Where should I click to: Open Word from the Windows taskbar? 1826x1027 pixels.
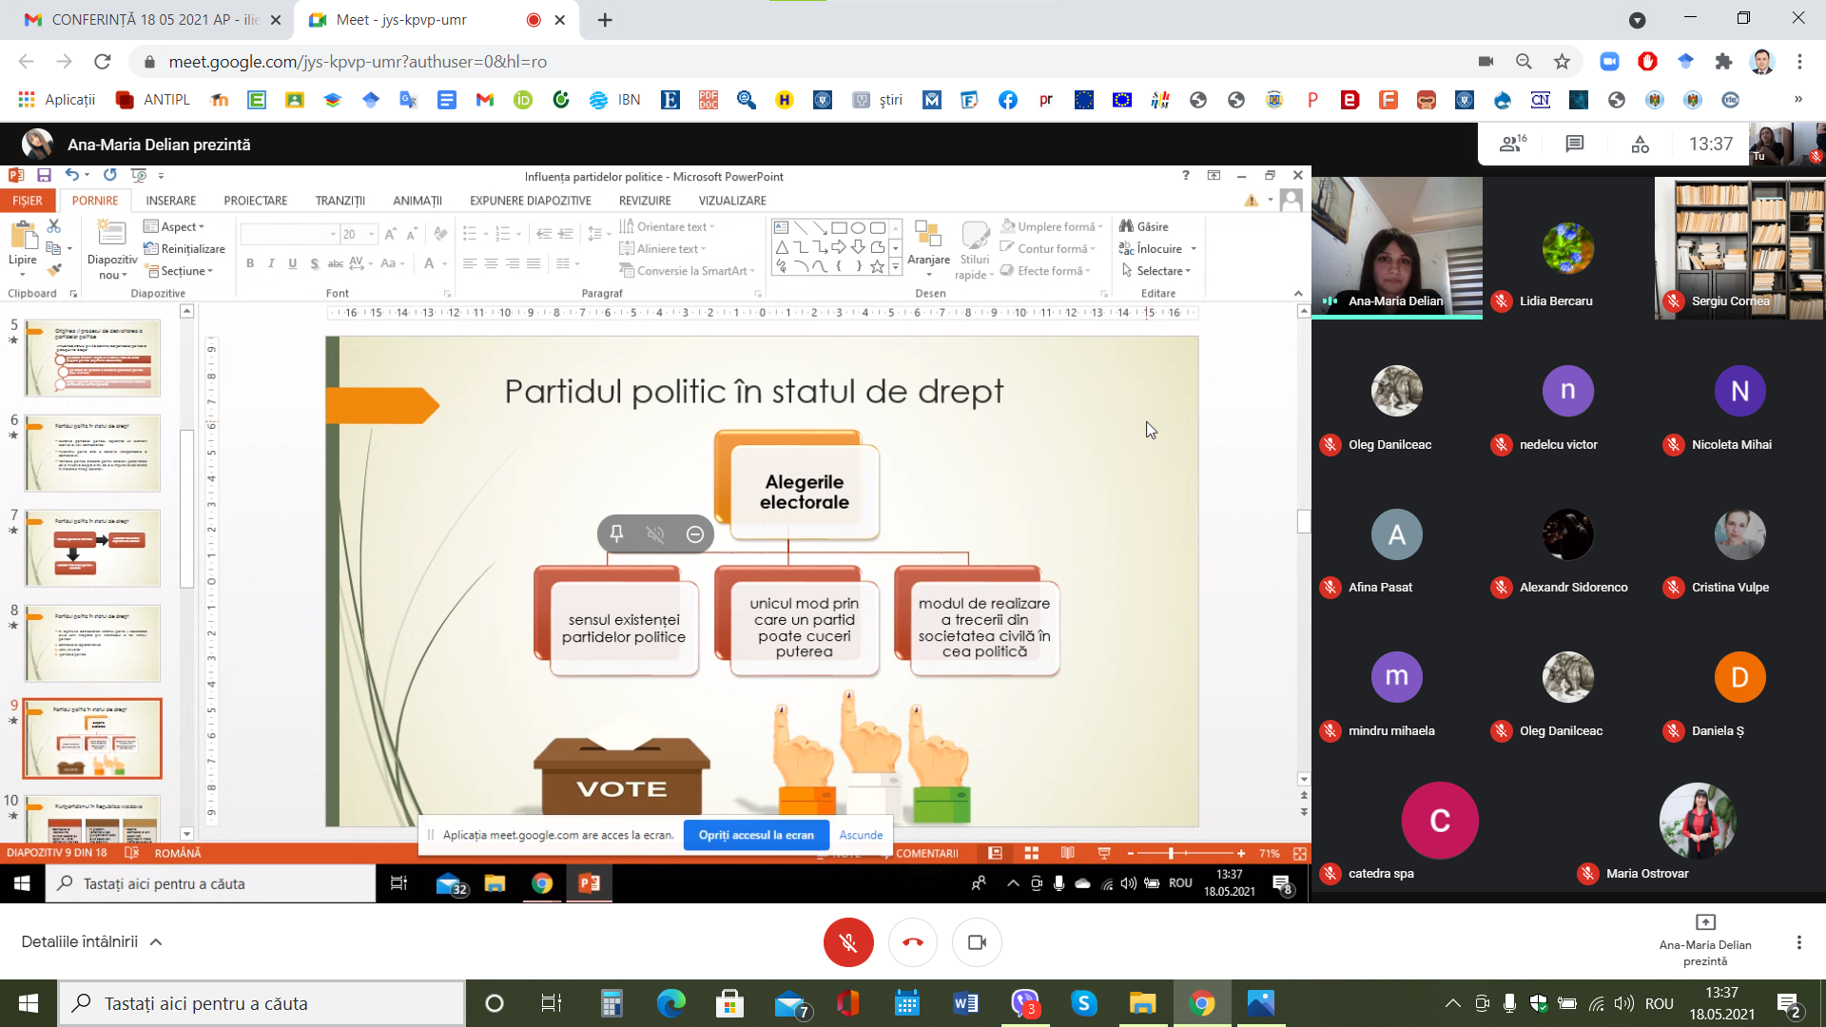coord(965,1003)
